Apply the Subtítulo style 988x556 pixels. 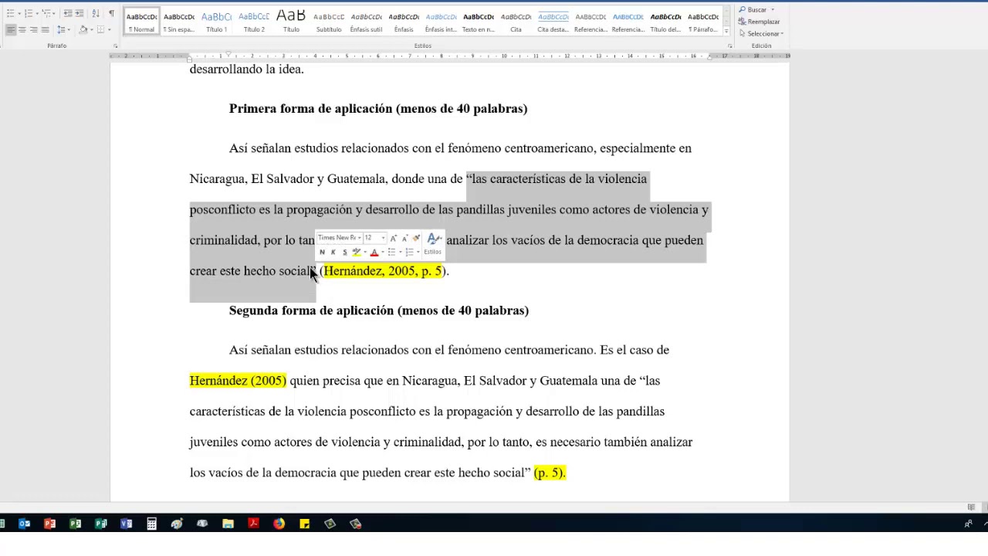[x=329, y=22]
